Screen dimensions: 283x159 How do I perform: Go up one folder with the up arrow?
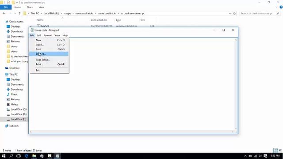[x=19, y=13]
